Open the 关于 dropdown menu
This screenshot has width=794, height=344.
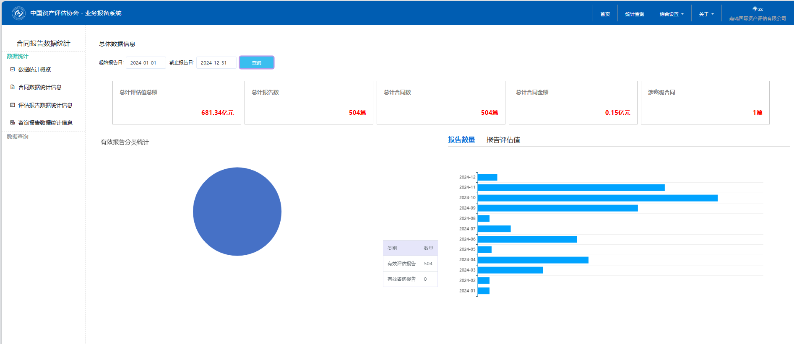pyautogui.click(x=706, y=14)
